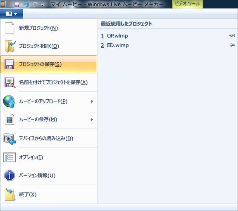The width and height of the screenshot is (238, 211).
Task: Open the blue application menu button
Action: [12, 14]
